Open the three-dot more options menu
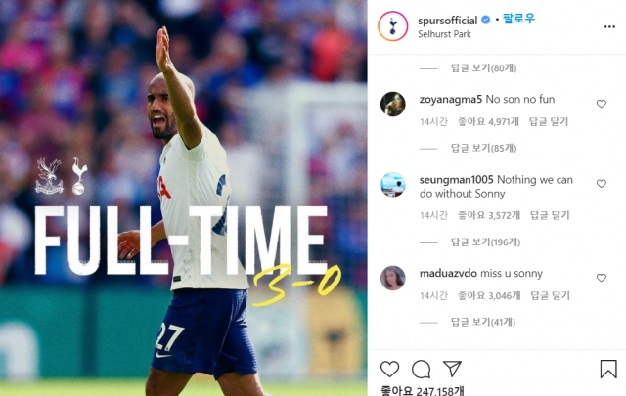This screenshot has height=396, width=626. tap(609, 26)
